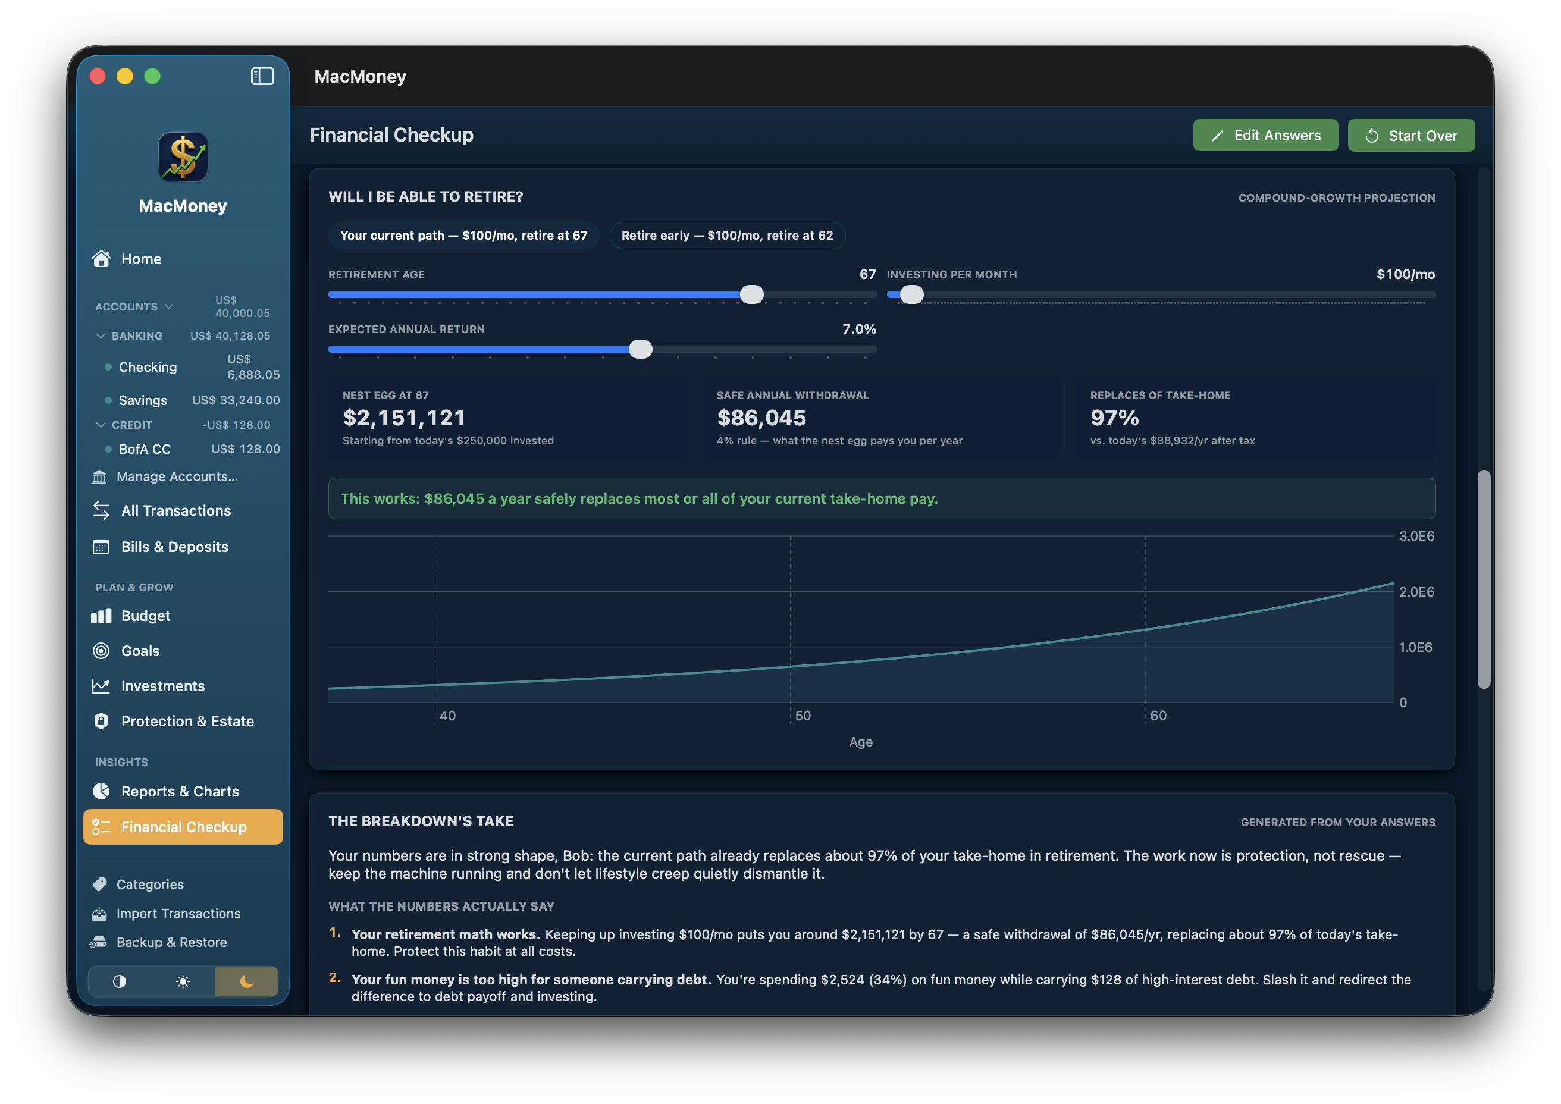Click the Reports & Charts pie icon

pyautogui.click(x=101, y=791)
